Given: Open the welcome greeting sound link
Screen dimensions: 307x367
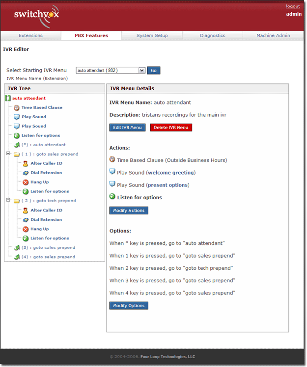Looking at the screenshot, I should coord(171,173).
